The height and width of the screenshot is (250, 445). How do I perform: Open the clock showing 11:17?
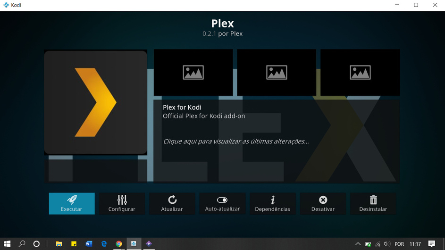415,244
